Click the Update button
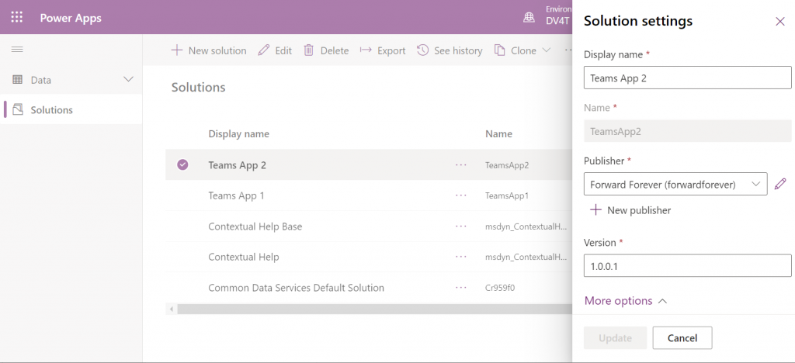Image resolution: width=795 pixels, height=363 pixels. click(615, 337)
